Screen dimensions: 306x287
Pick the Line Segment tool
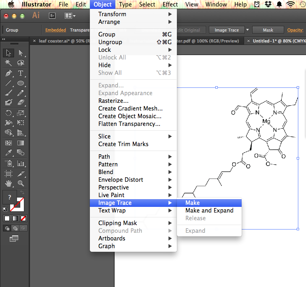8,83
